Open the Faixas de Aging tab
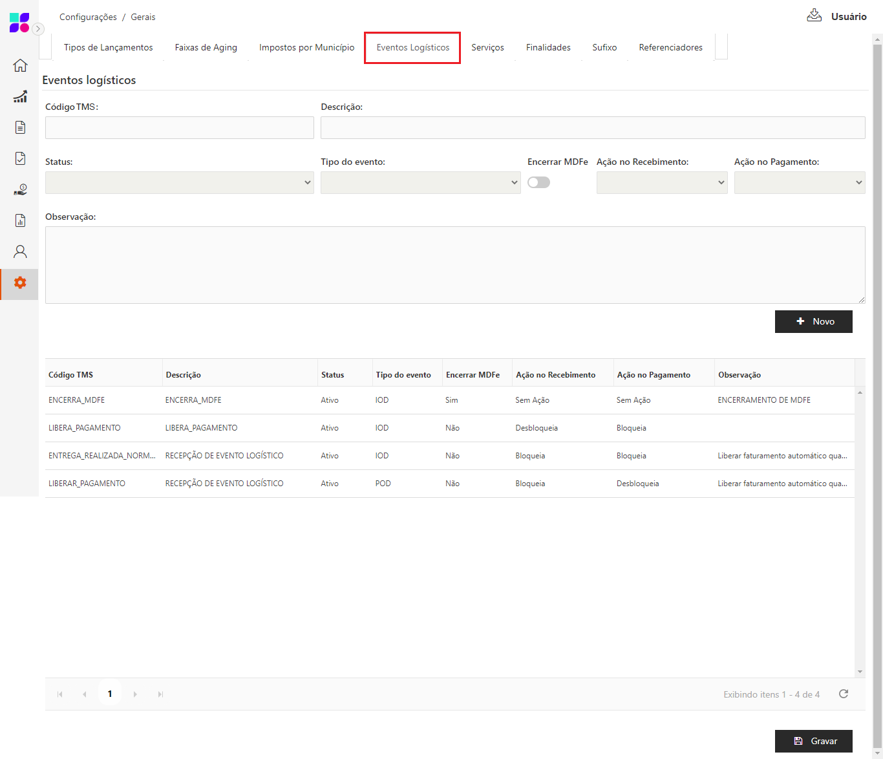The image size is (883, 759). (206, 48)
